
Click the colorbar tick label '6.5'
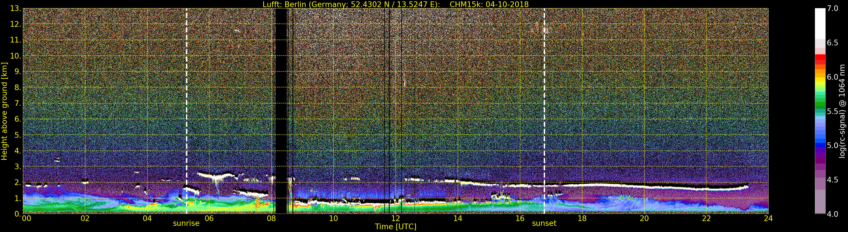tap(832, 43)
